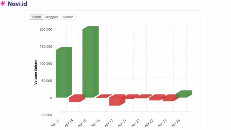
Task: Select the Harian chart tab
Action: (36, 17)
